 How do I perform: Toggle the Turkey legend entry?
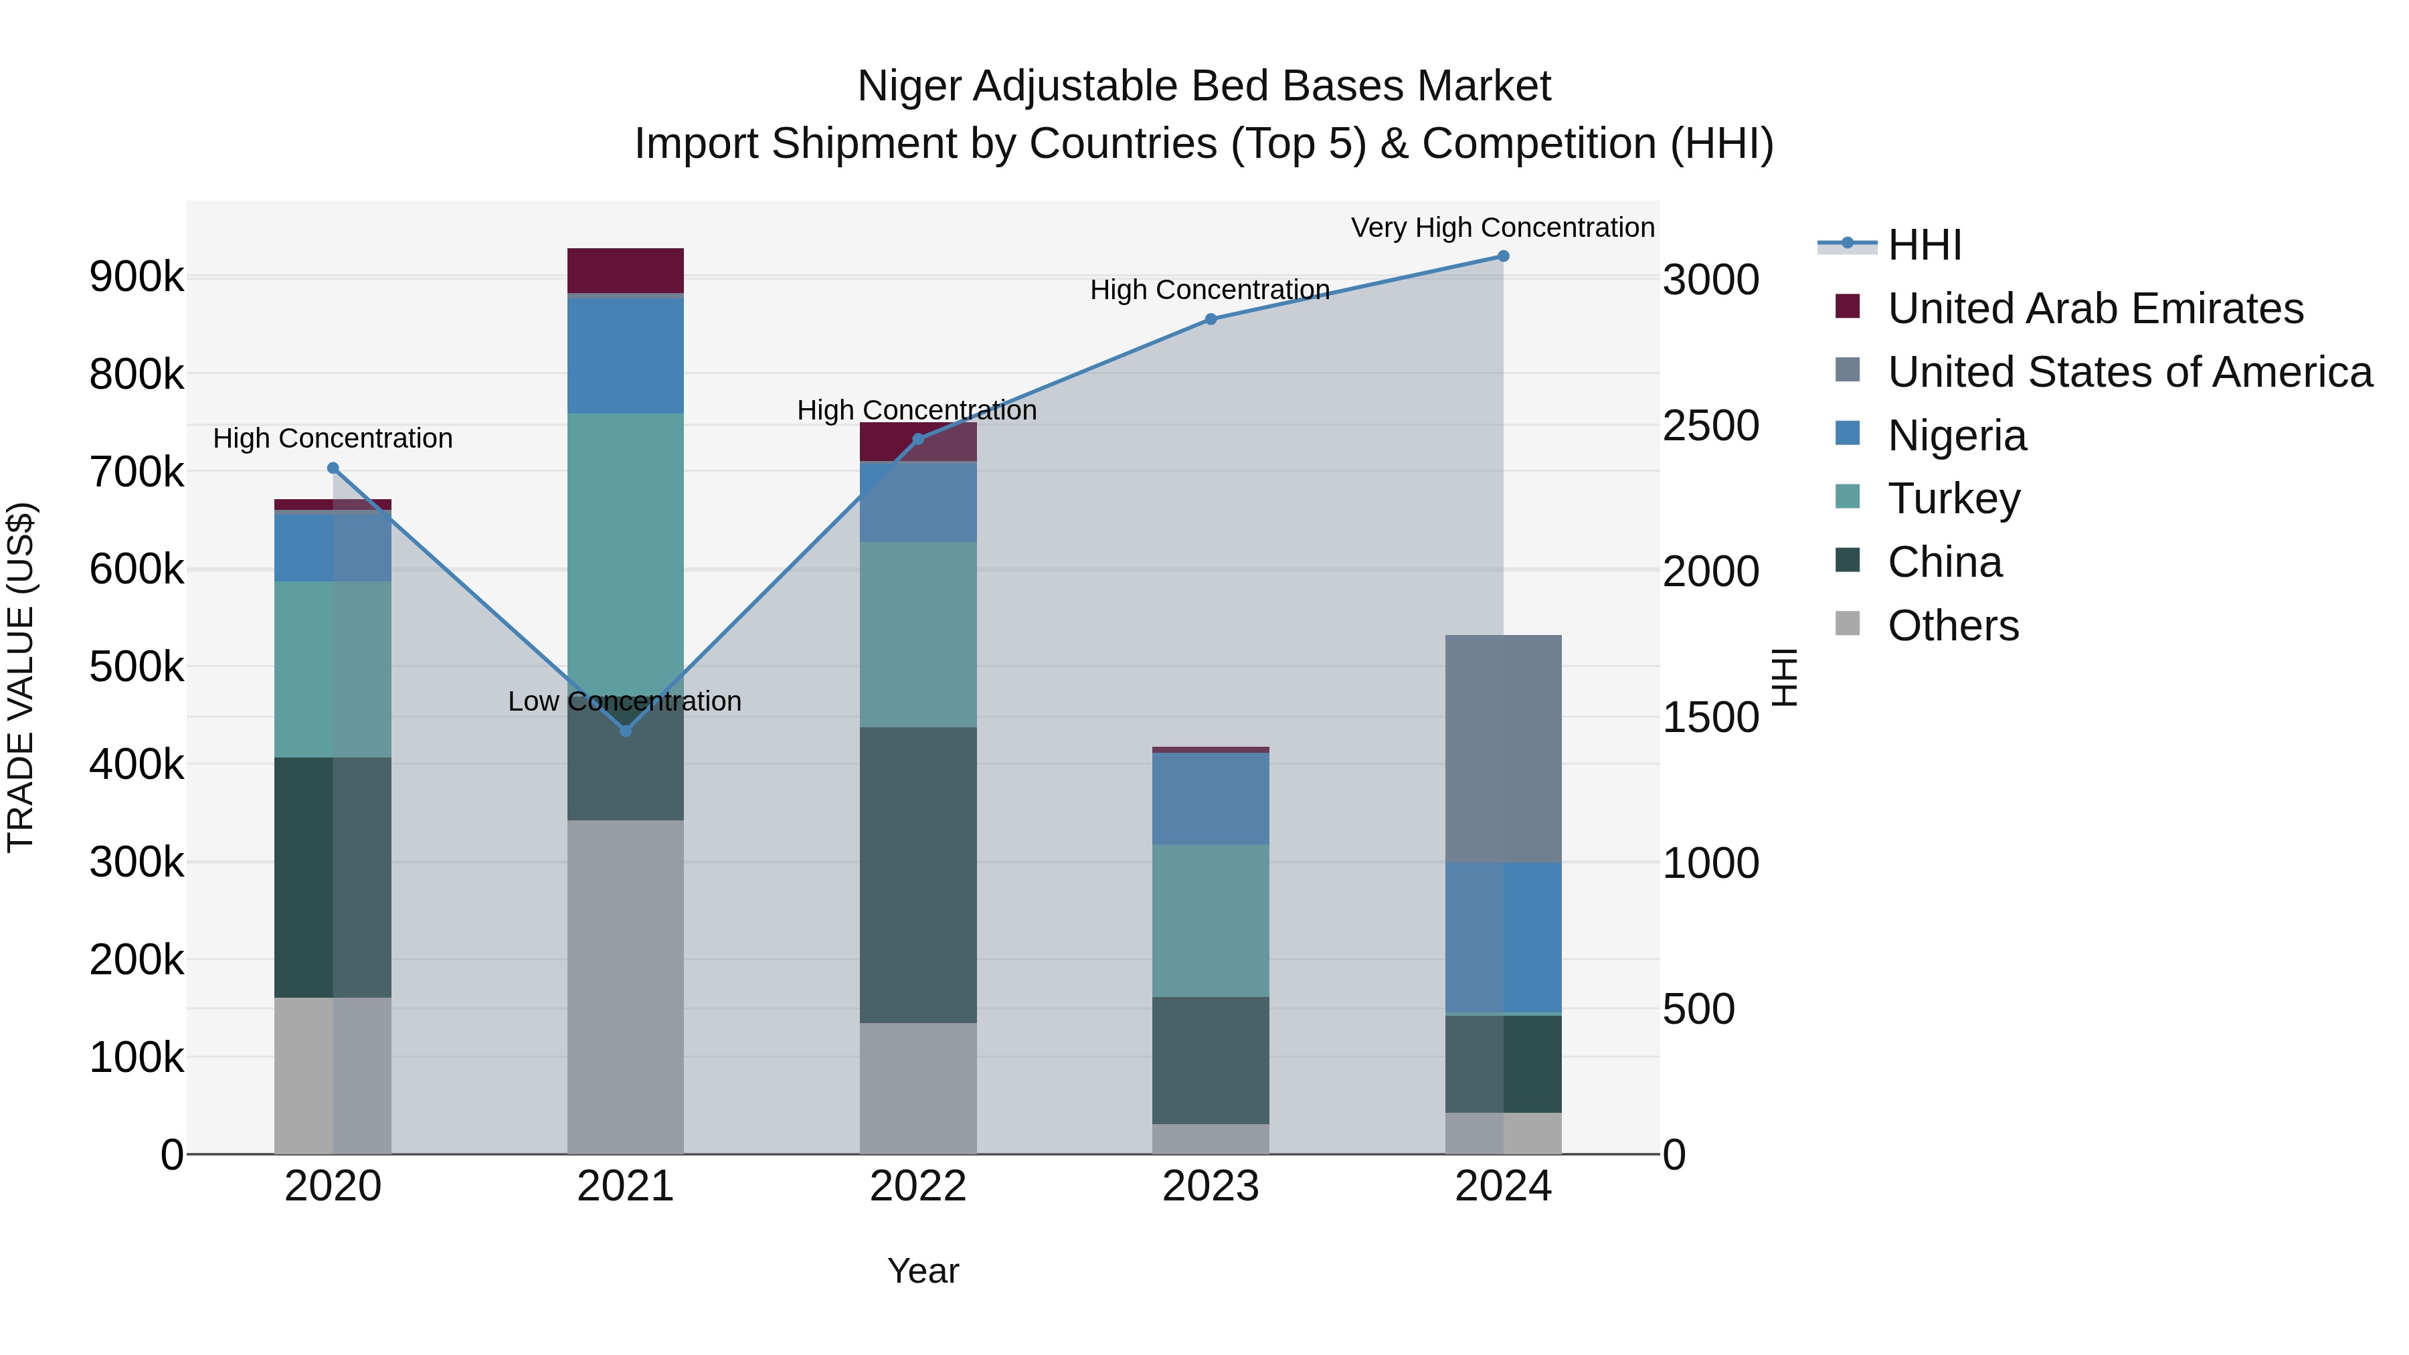[x=1929, y=499]
